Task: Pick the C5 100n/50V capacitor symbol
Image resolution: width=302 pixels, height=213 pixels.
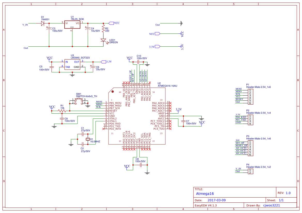Action: (x=52, y=67)
